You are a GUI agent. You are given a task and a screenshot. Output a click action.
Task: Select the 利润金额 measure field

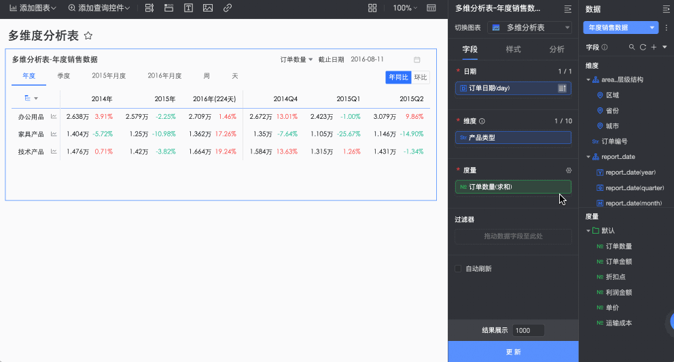(618, 292)
